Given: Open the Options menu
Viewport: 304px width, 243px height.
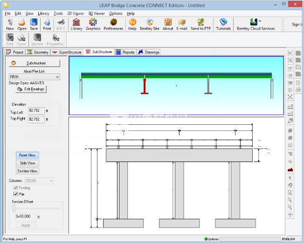Looking at the screenshot, I should click(x=116, y=13).
